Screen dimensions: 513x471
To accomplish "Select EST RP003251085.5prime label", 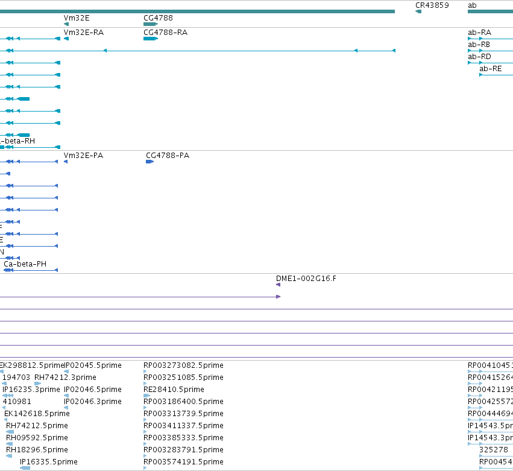I will point(183,378).
